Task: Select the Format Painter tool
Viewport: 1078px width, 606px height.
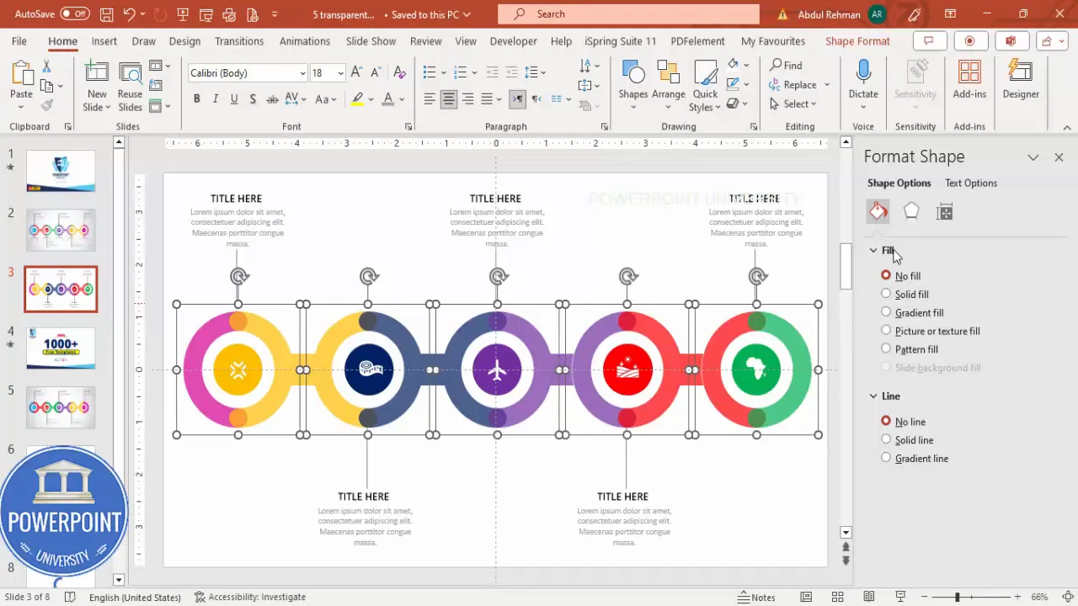Action: (x=48, y=104)
